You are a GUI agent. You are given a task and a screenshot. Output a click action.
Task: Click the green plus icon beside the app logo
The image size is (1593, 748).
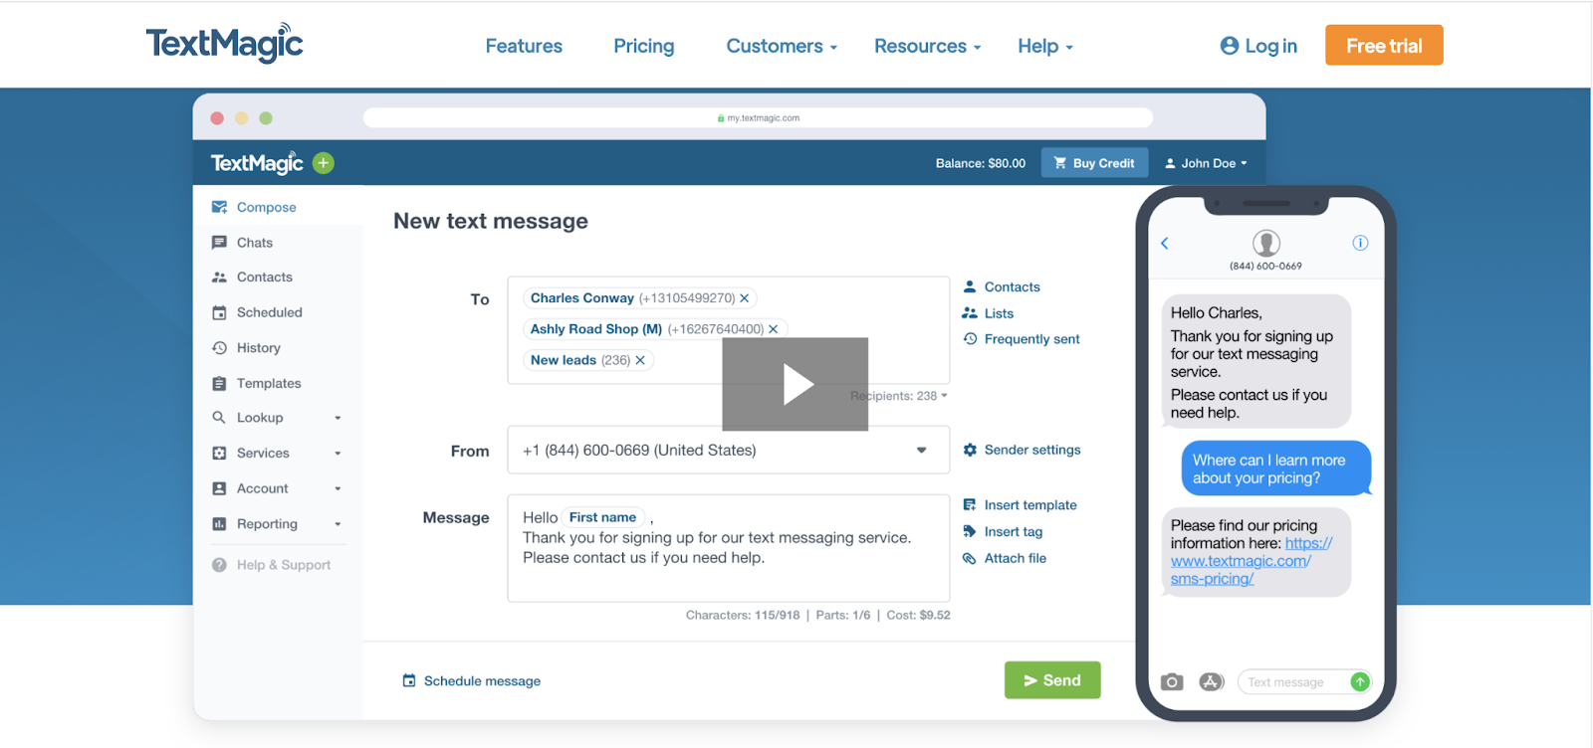tap(324, 163)
